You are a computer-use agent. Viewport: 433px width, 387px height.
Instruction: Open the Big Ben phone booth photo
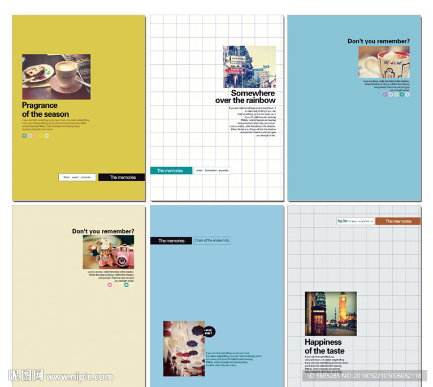pos(331,314)
